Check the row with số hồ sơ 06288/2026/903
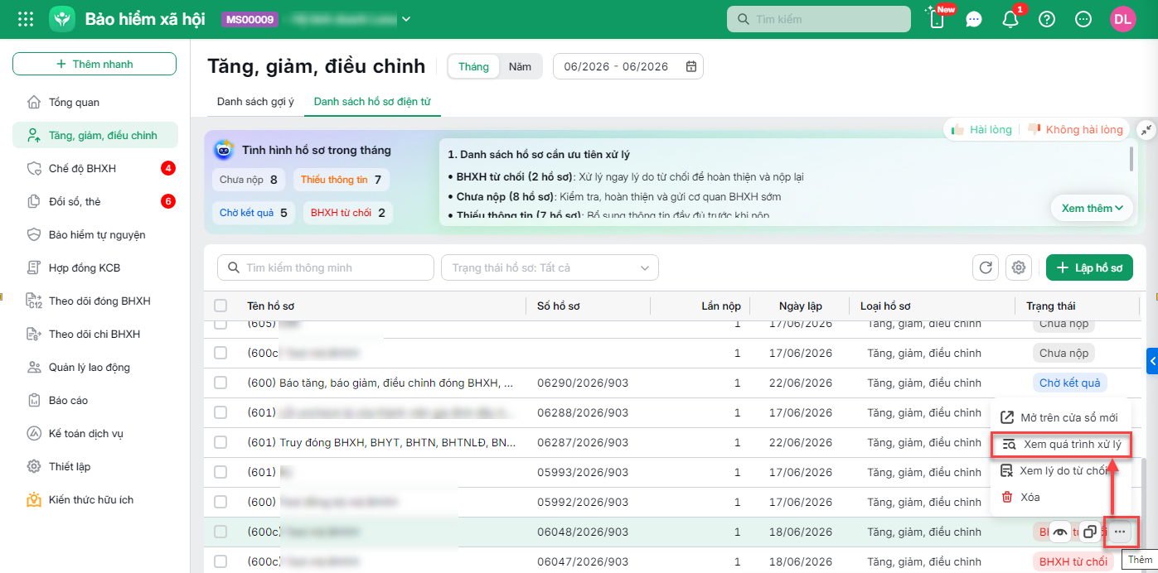1158x573 pixels. [220, 412]
